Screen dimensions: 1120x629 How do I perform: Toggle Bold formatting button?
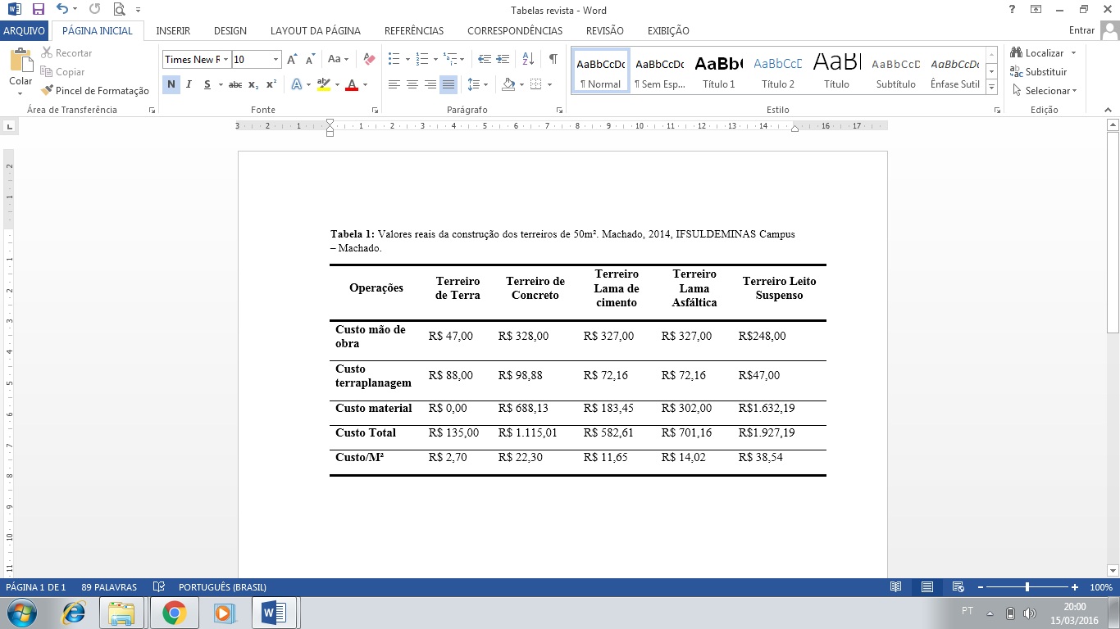171,84
